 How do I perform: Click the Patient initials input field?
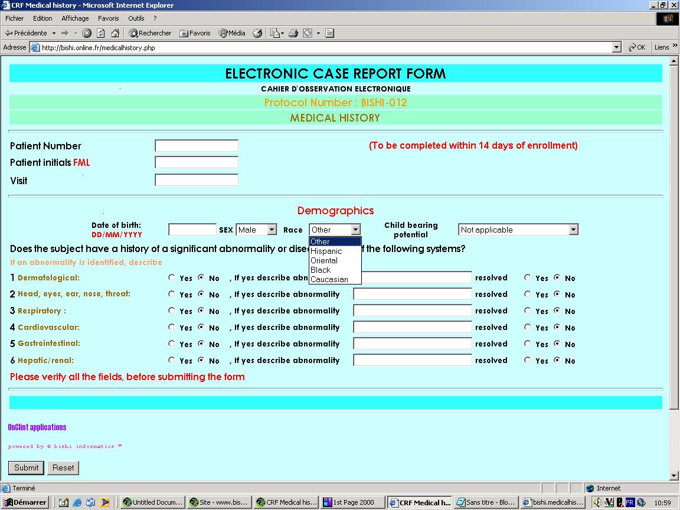197,162
